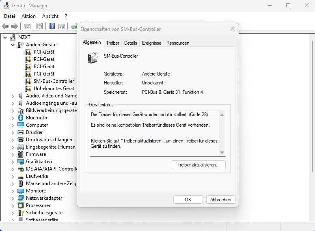This screenshot has width=315, height=231.
Task: Click the Treiber aktualisieren... button
Action: pyautogui.click(x=198, y=165)
